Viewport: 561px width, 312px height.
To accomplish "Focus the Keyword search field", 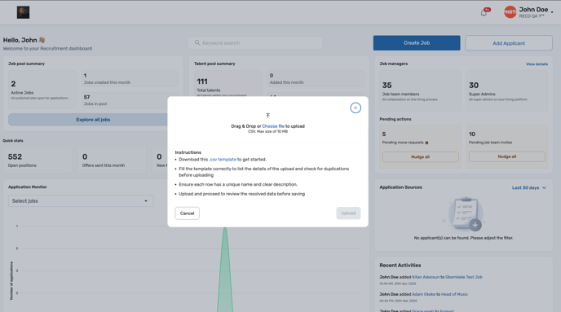I will click(x=255, y=43).
